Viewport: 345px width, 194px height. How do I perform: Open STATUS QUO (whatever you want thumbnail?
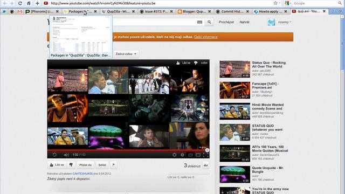[235, 132]
